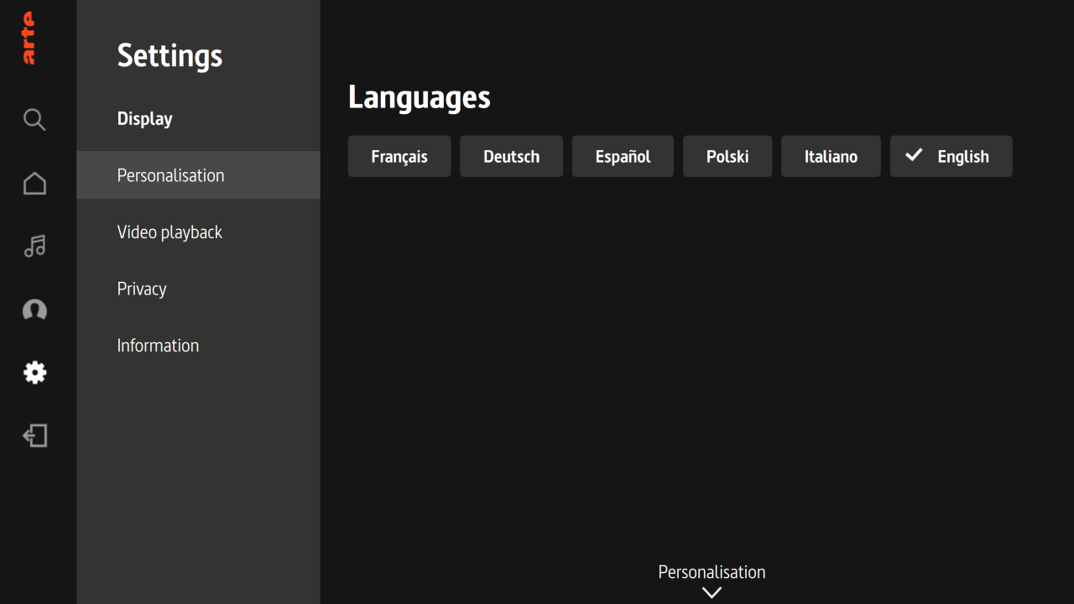
Task: Click the downward chevron at page bottom
Action: [711, 592]
